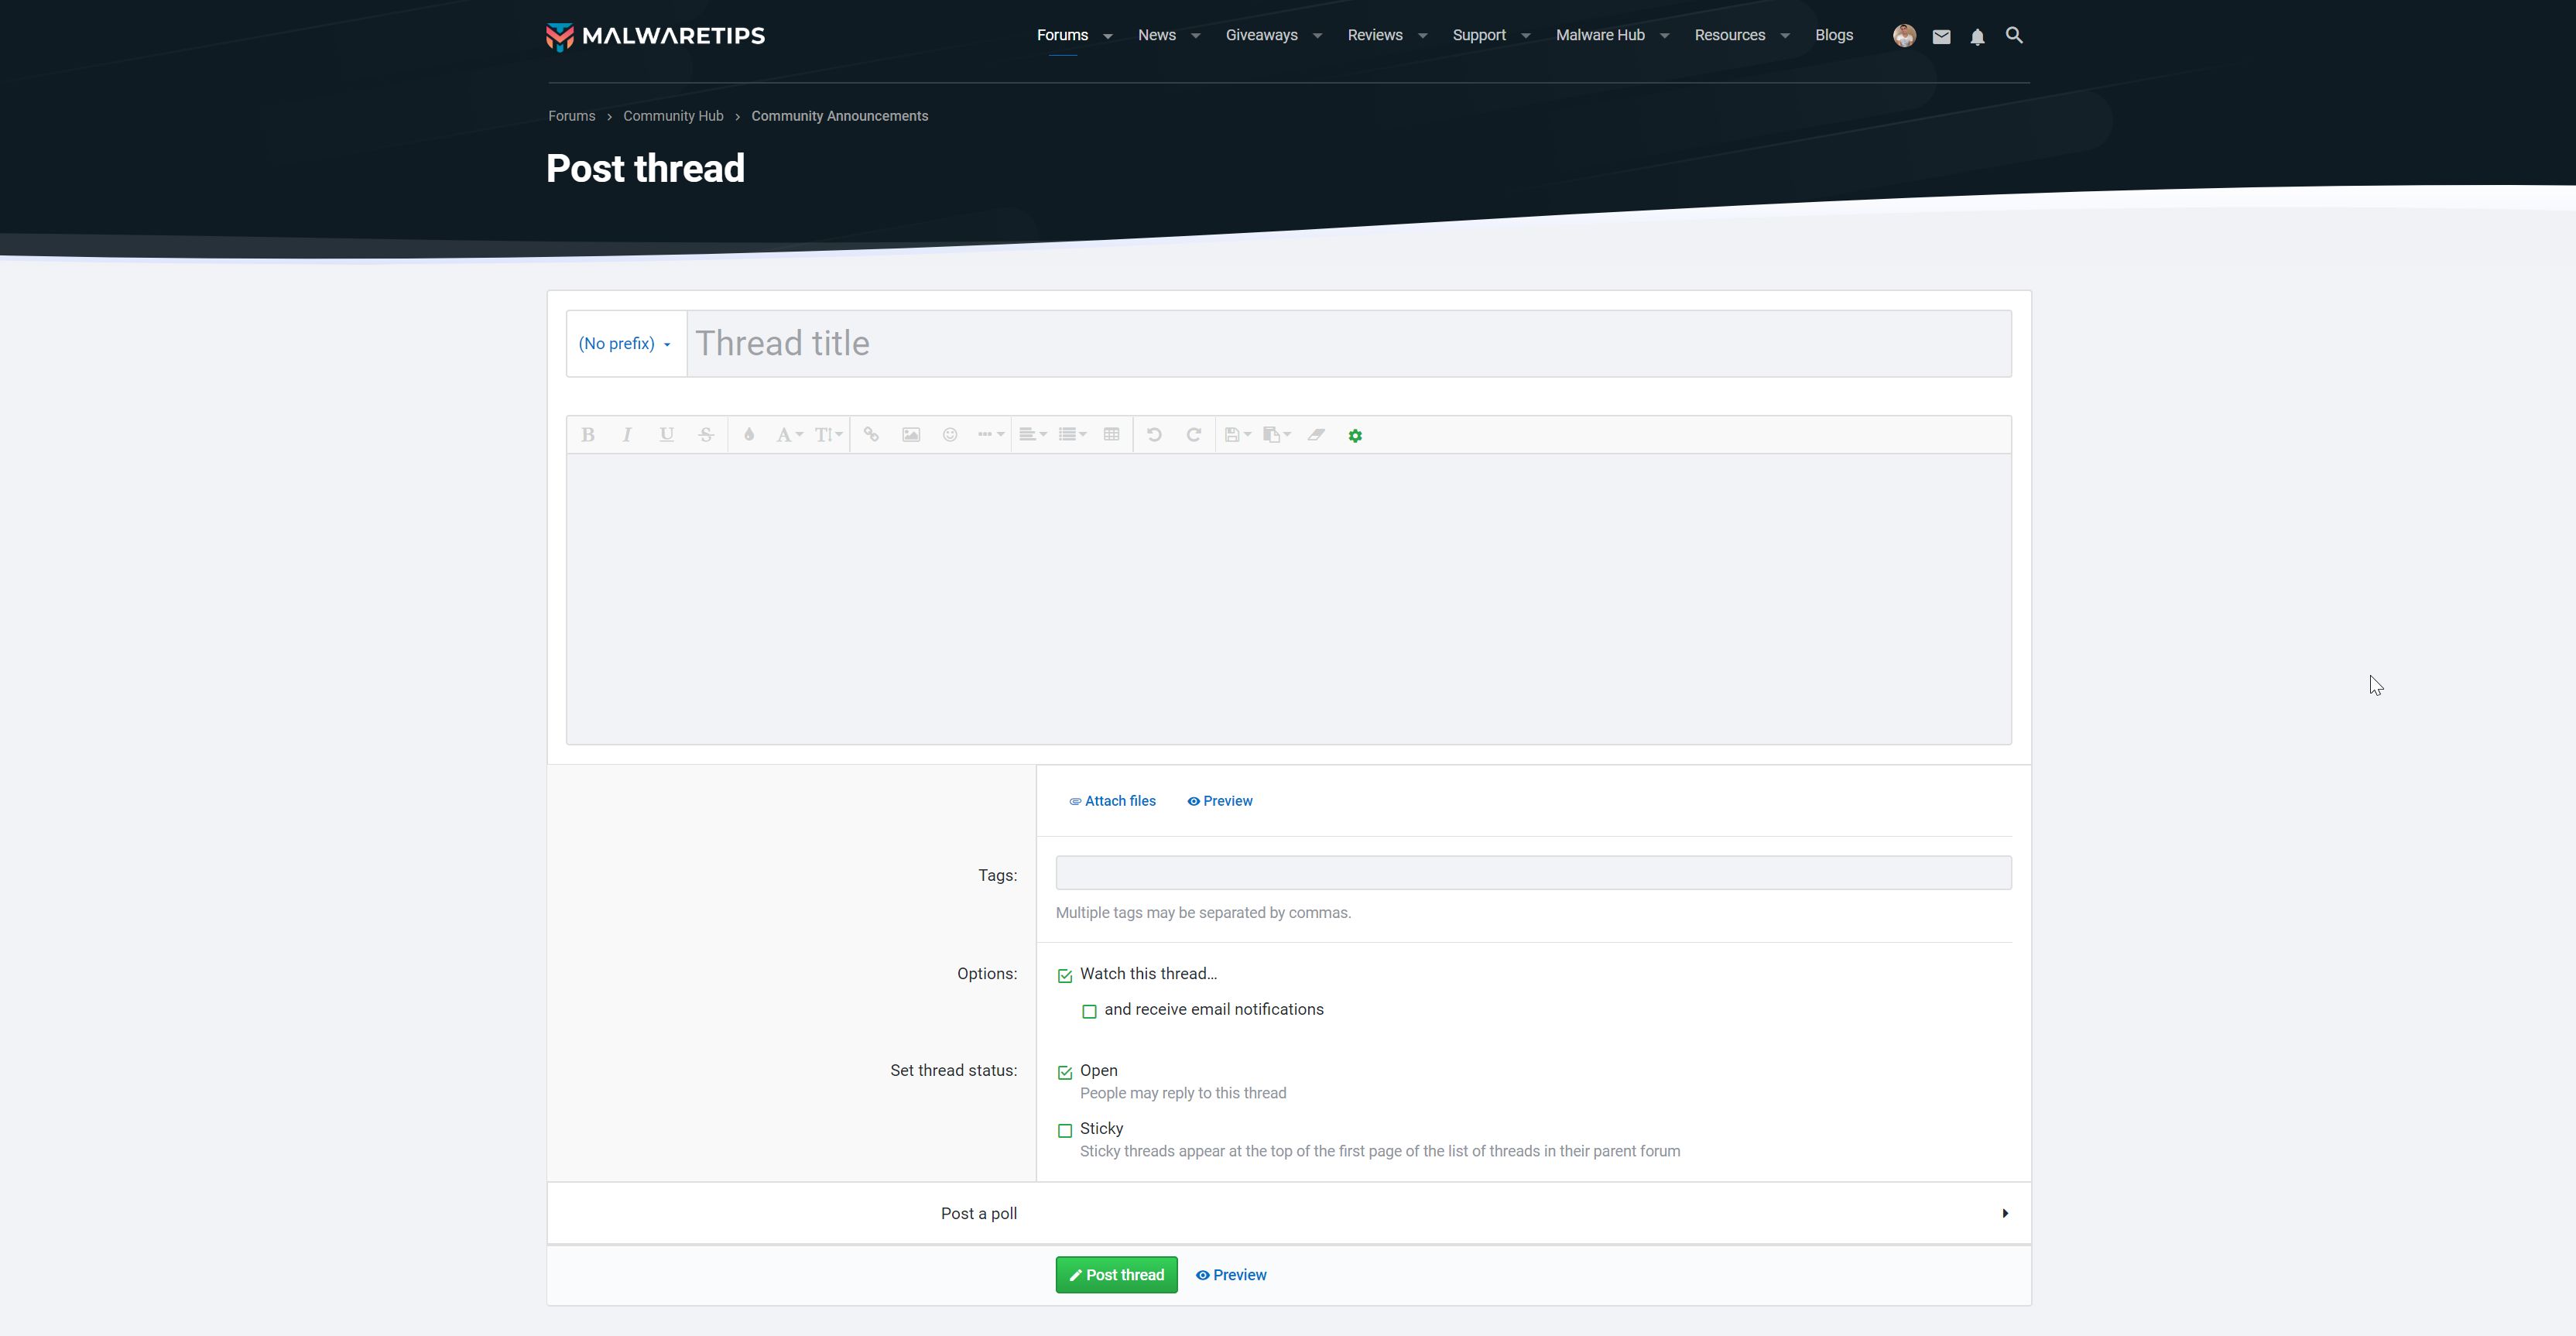Click the insert image icon
The height and width of the screenshot is (1336, 2576).
911,435
